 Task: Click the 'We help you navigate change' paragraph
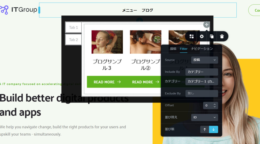tap(63, 131)
